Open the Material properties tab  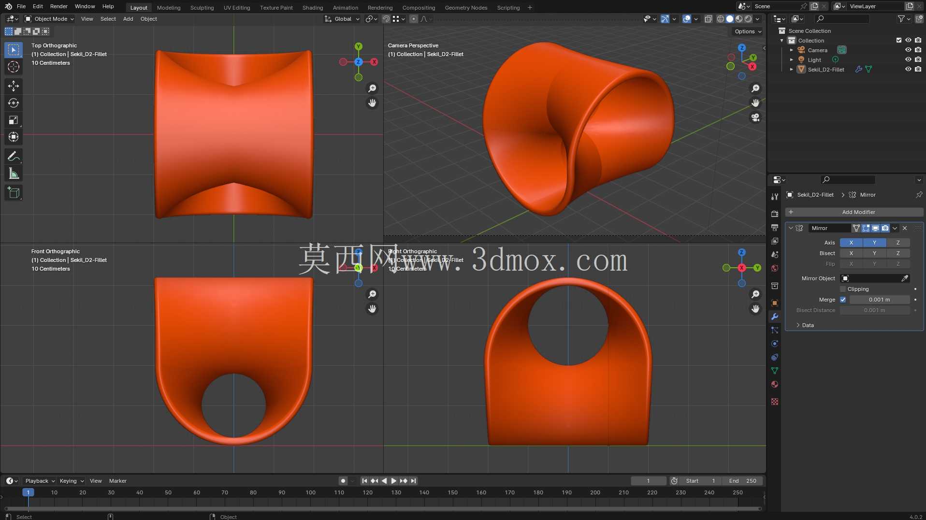click(775, 384)
